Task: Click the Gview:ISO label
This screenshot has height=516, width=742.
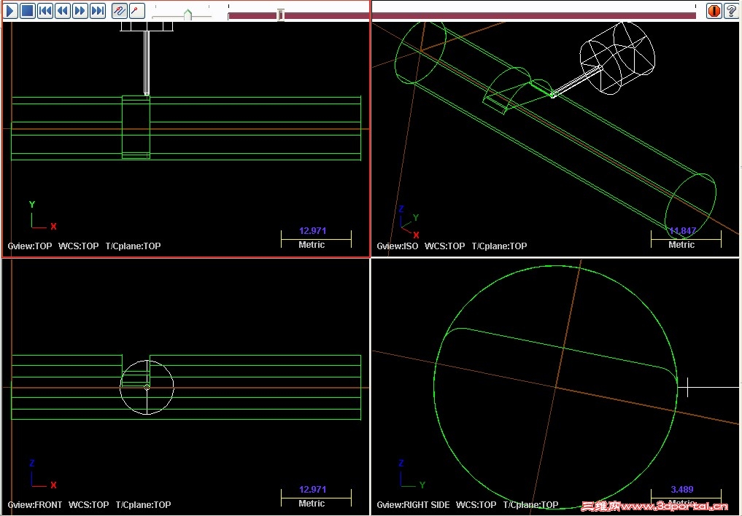Action: point(398,246)
